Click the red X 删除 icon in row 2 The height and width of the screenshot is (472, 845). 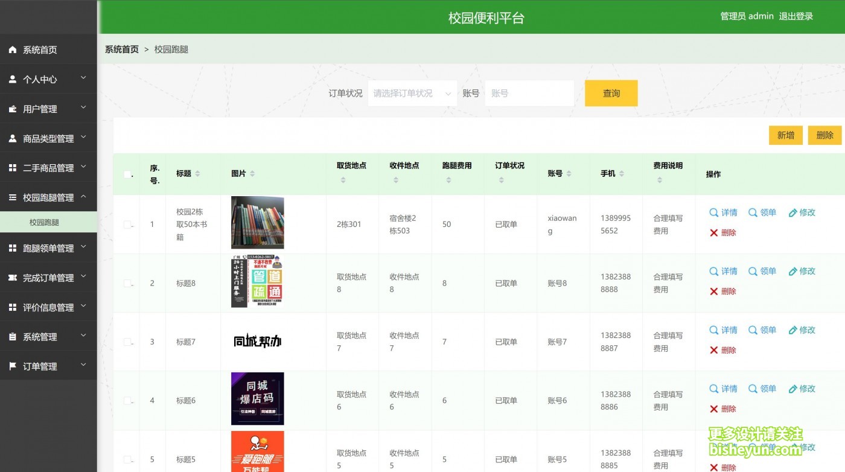(714, 292)
